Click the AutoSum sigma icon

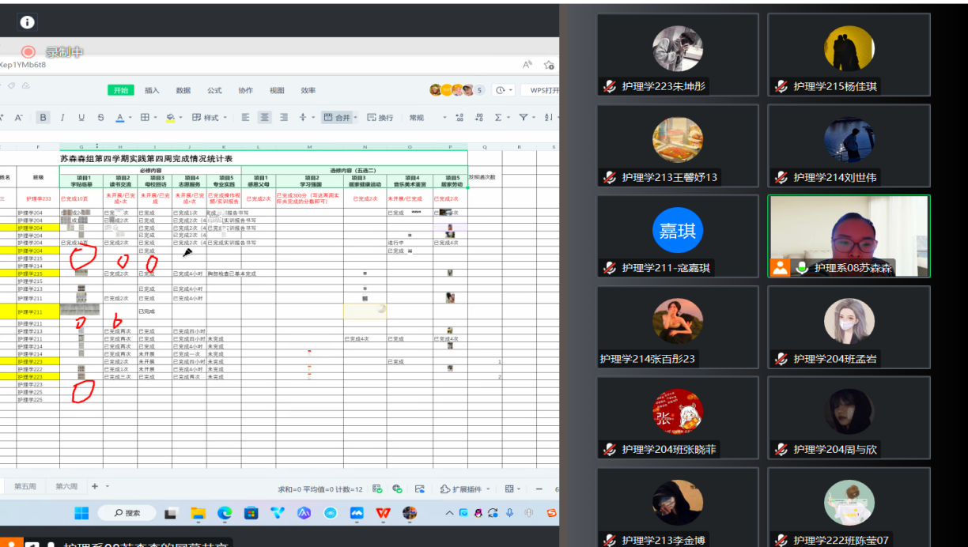[x=498, y=118]
